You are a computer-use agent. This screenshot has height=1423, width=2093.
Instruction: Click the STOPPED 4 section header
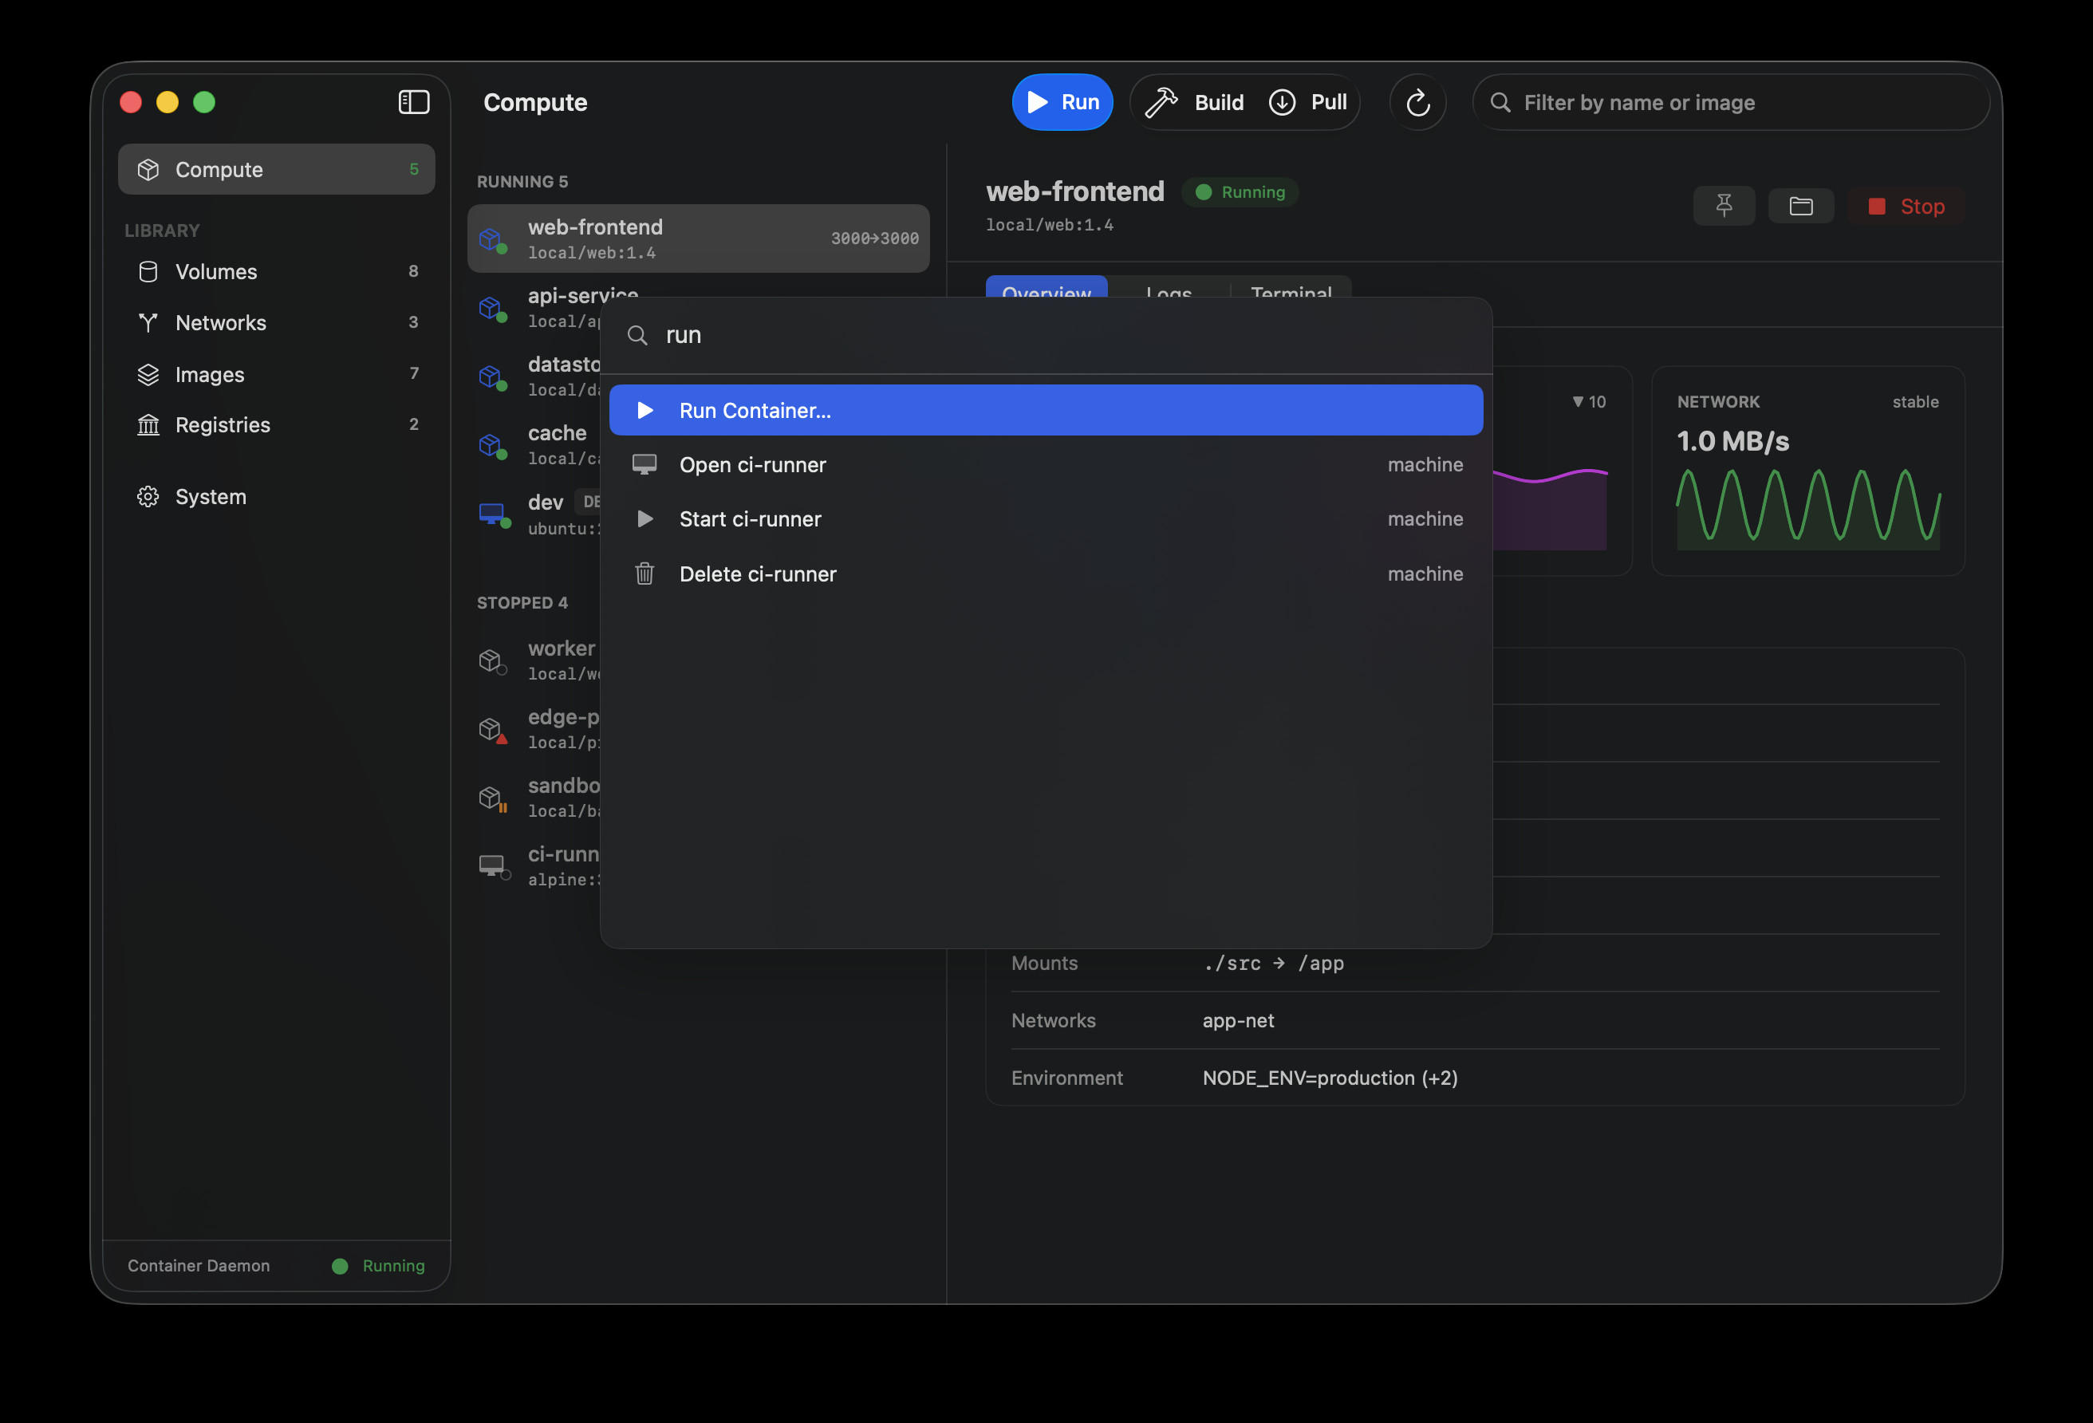coord(522,602)
